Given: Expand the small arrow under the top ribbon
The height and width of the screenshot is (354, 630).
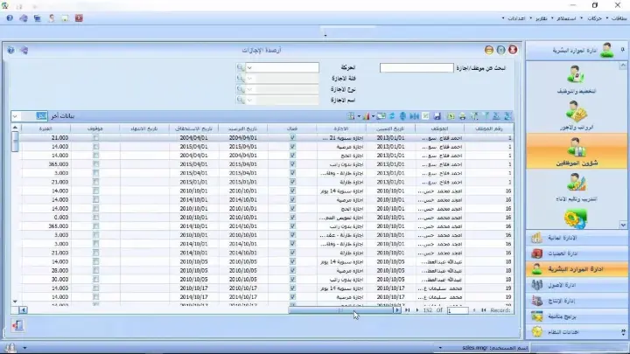Looking at the screenshot, I should pos(325,35).
